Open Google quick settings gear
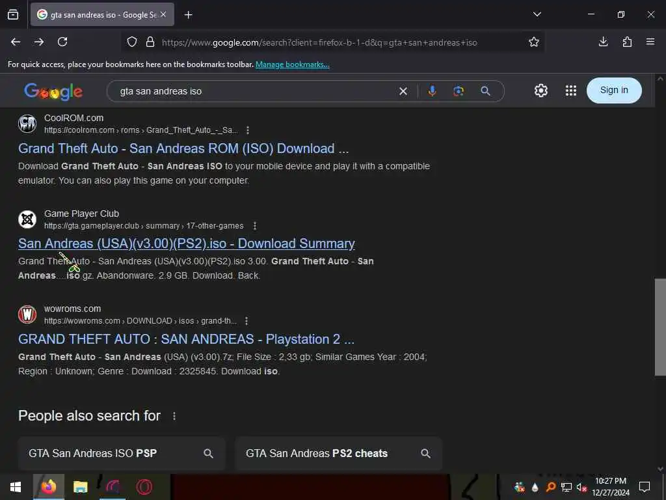The image size is (666, 500). 540,90
